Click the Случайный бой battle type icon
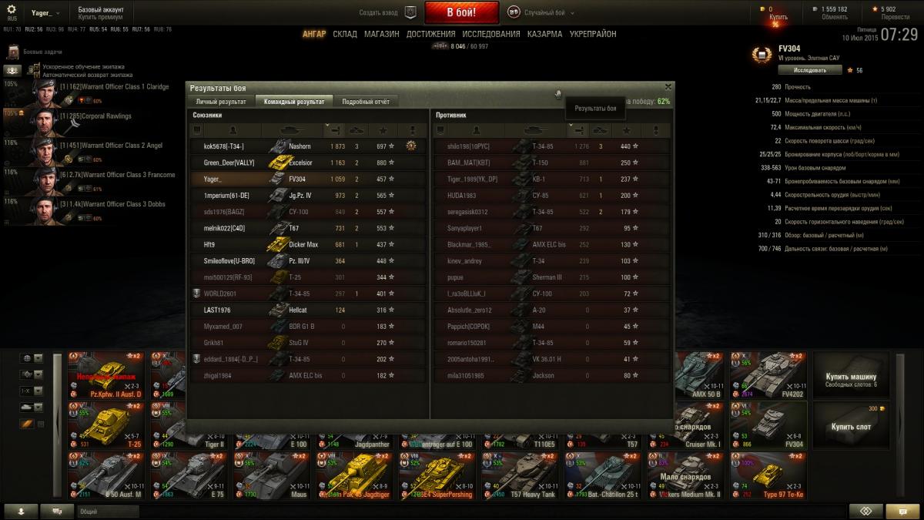 [x=514, y=12]
